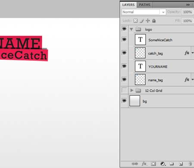Hide the SomeNiceCatch text layer

tap(124, 39)
